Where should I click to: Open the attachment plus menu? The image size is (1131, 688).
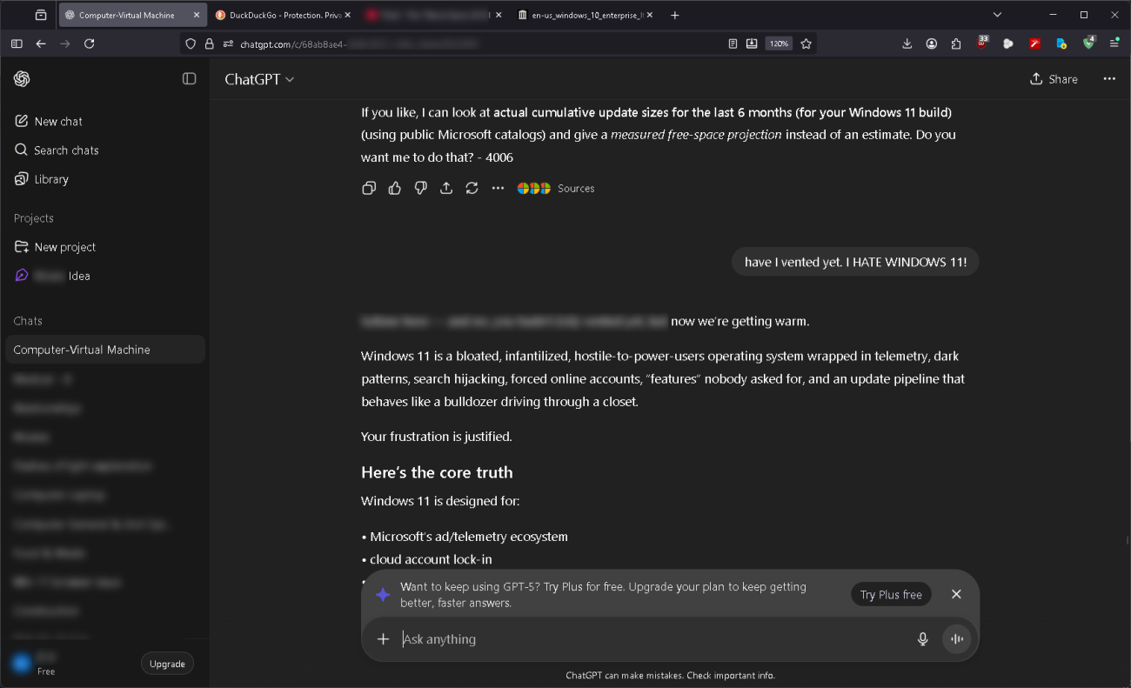coord(383,639)
